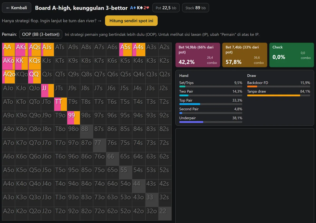This screenshot has width=316, height=223.
Task: Select the 22 hand cell
Action: [x=165, y=214]
